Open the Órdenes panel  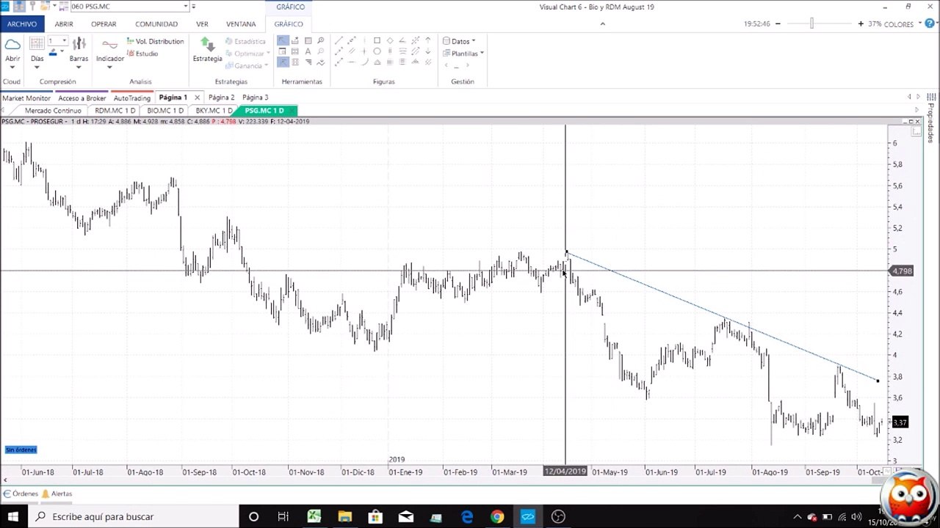(21, 494)
